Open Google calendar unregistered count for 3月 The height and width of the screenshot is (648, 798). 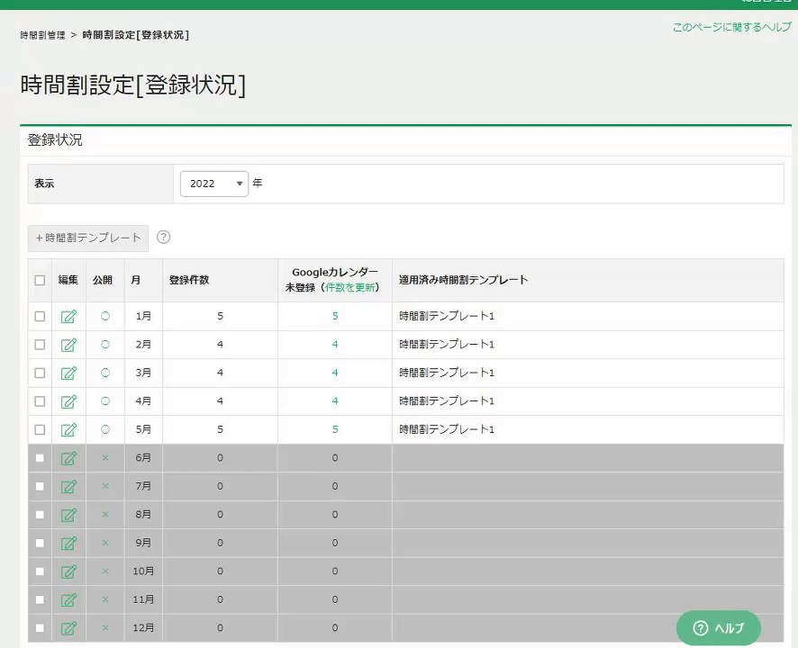(x=335, y=373)
